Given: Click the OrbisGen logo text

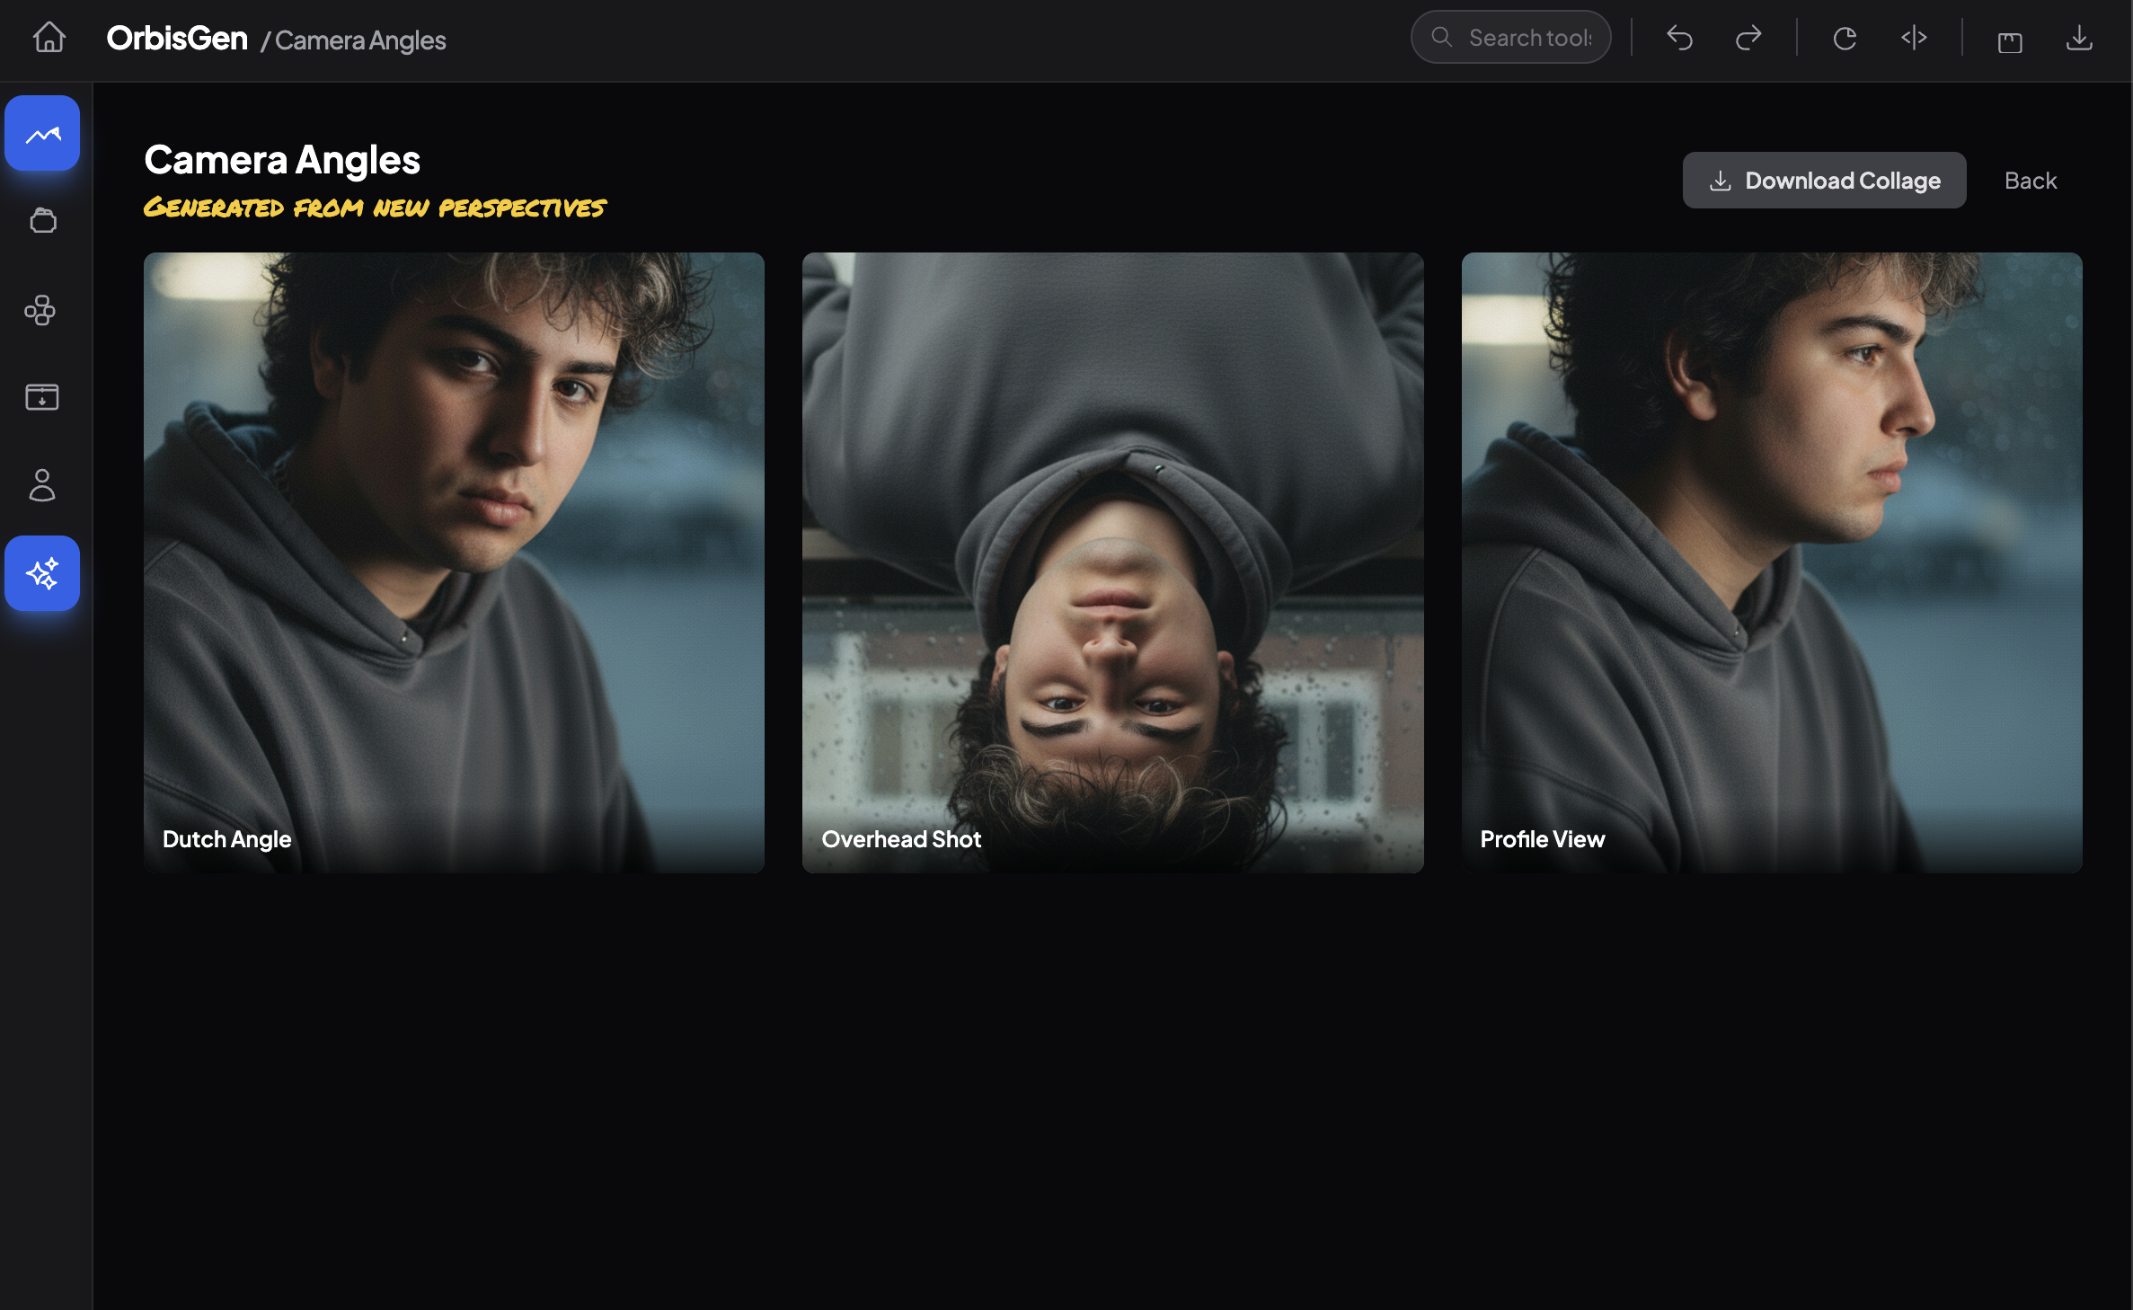Looking at the screenshot, I should coord(177,39).
